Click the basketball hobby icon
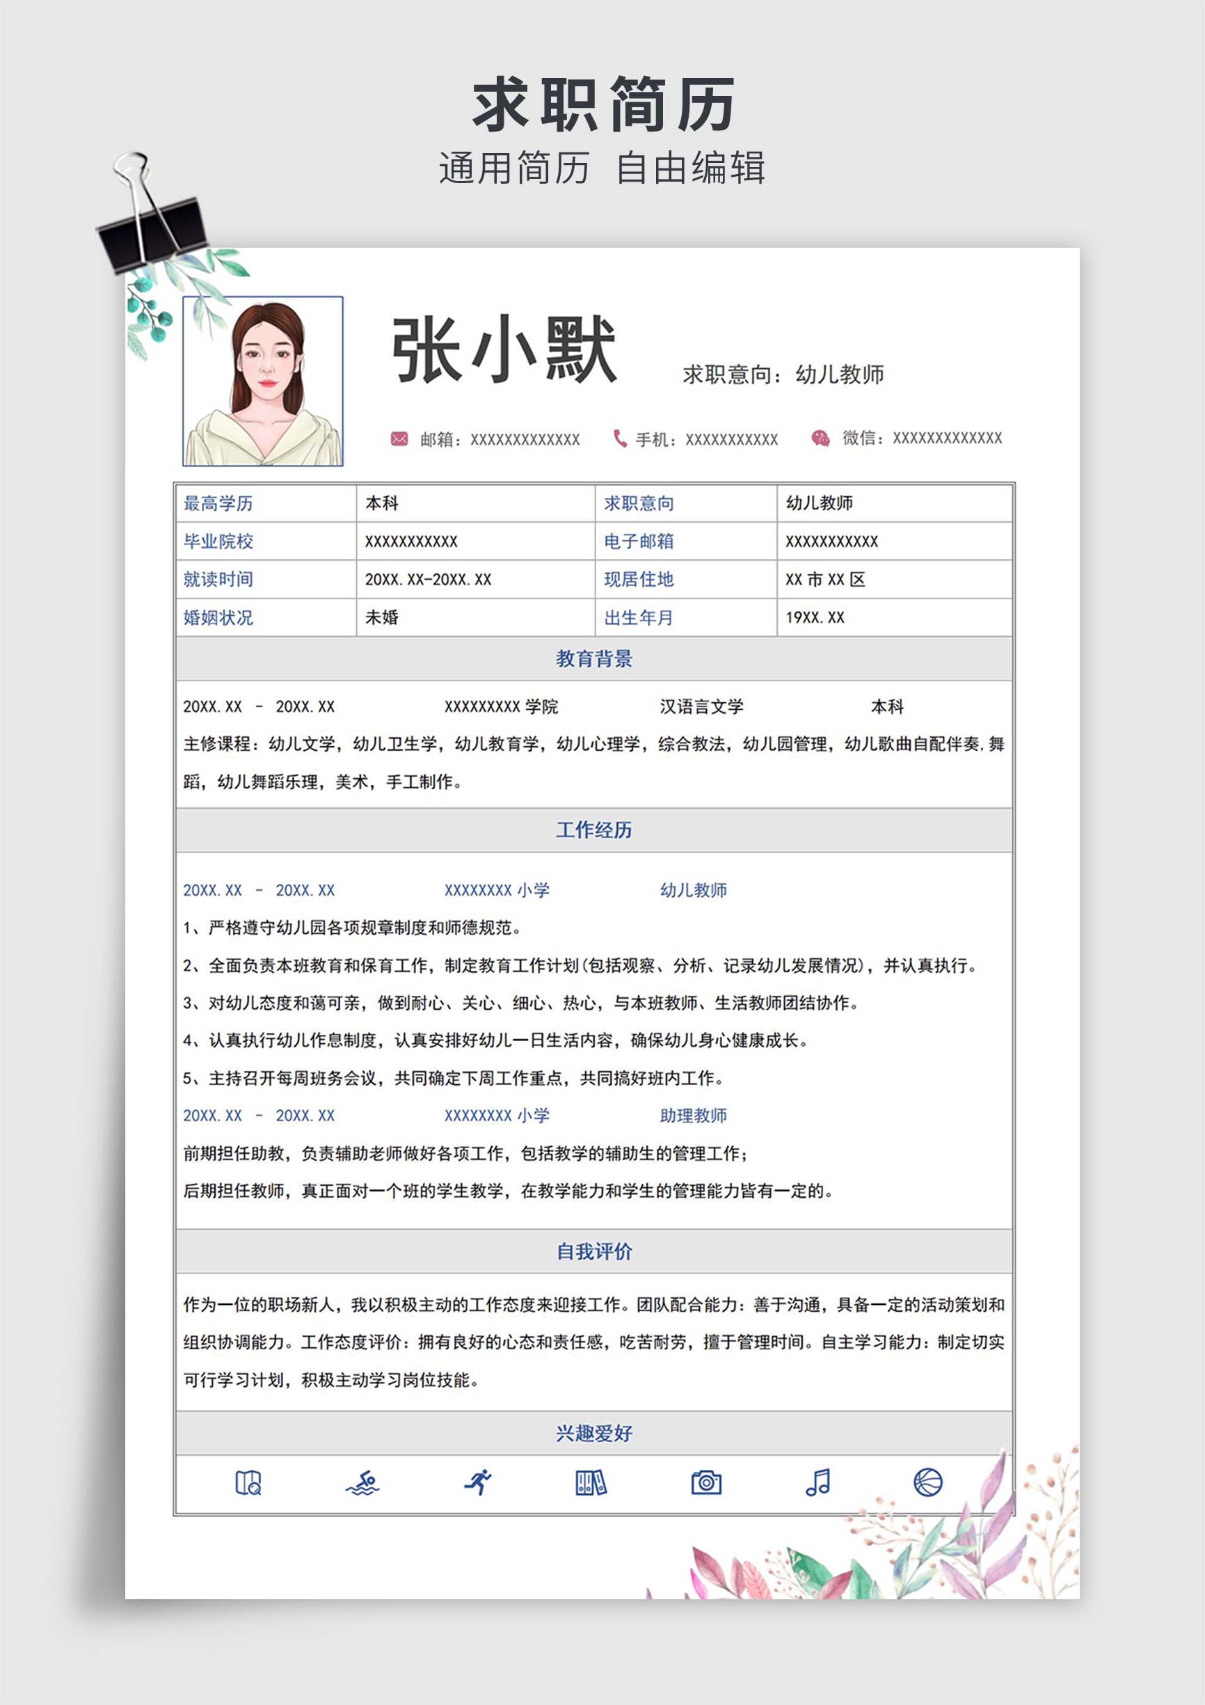 [928, 1482]
